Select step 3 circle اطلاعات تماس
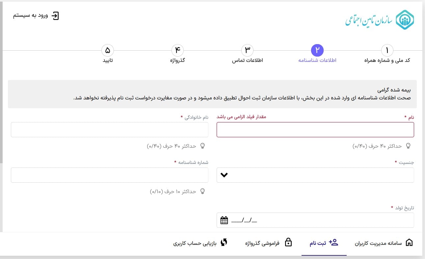The width and height of the screenshot is (425, 259). (247, 50)
